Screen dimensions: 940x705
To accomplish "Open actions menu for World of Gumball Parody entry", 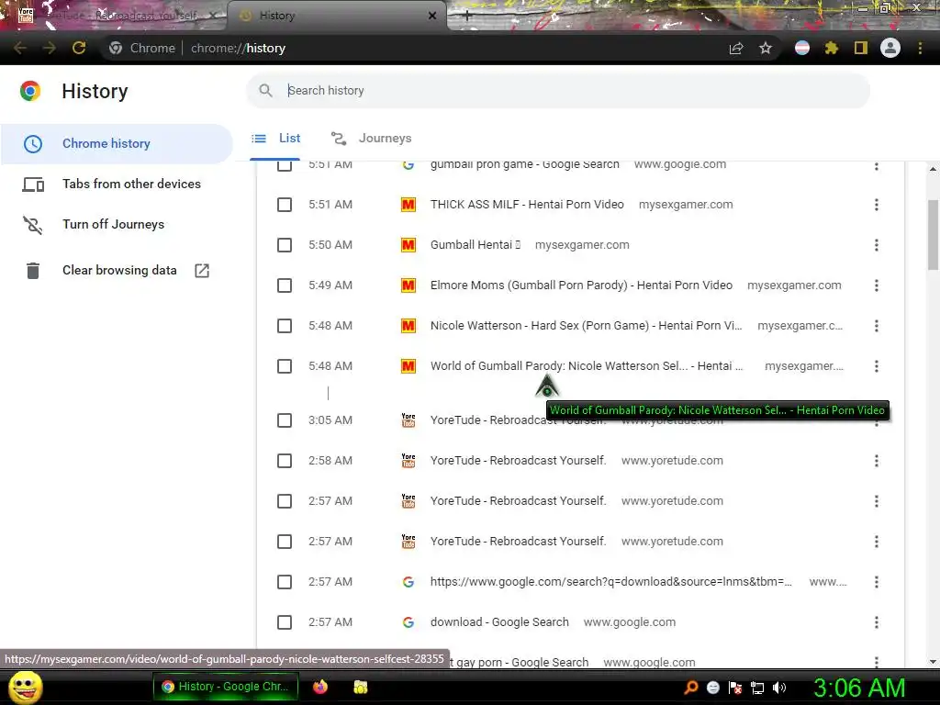I will tap(877, 366).
